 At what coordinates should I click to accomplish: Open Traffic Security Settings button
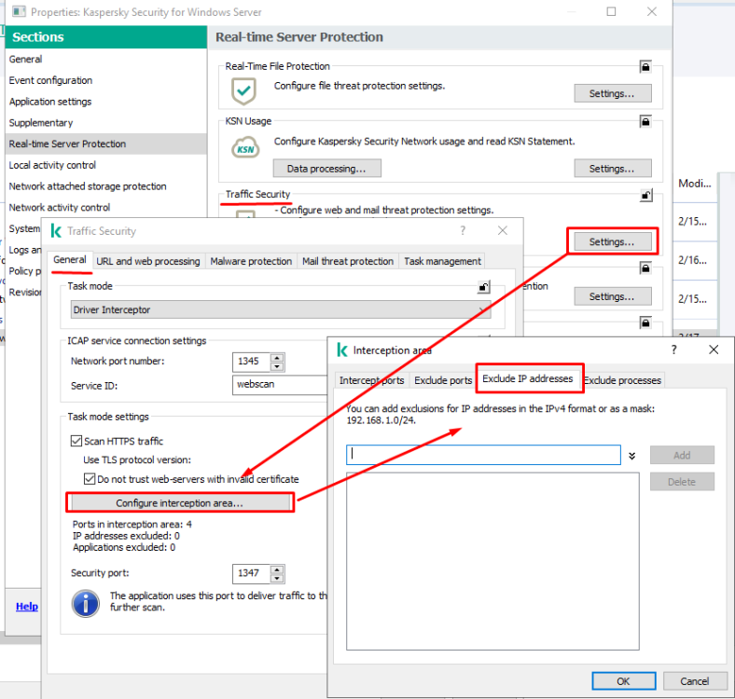click(x=612, y=241)
